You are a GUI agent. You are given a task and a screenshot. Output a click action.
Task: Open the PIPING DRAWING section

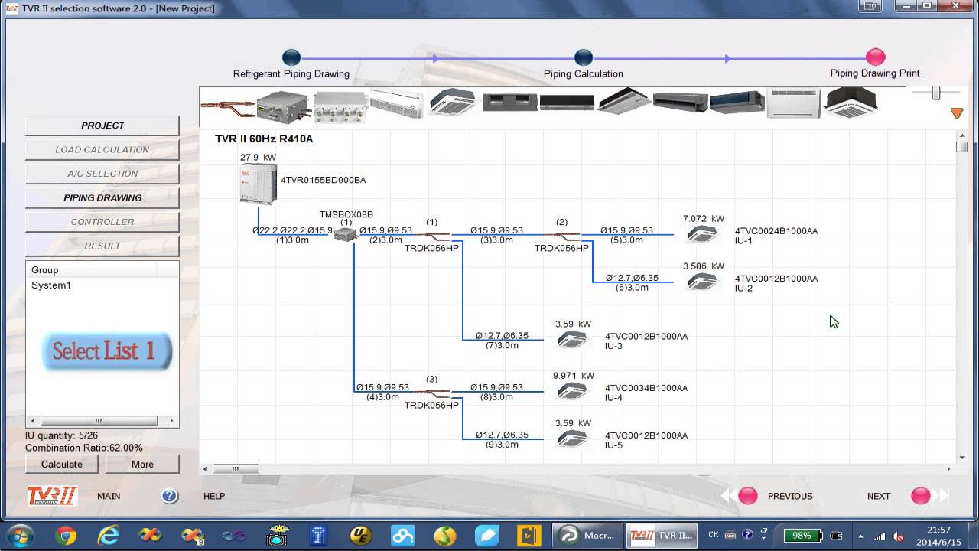click(x=102, y=197)
